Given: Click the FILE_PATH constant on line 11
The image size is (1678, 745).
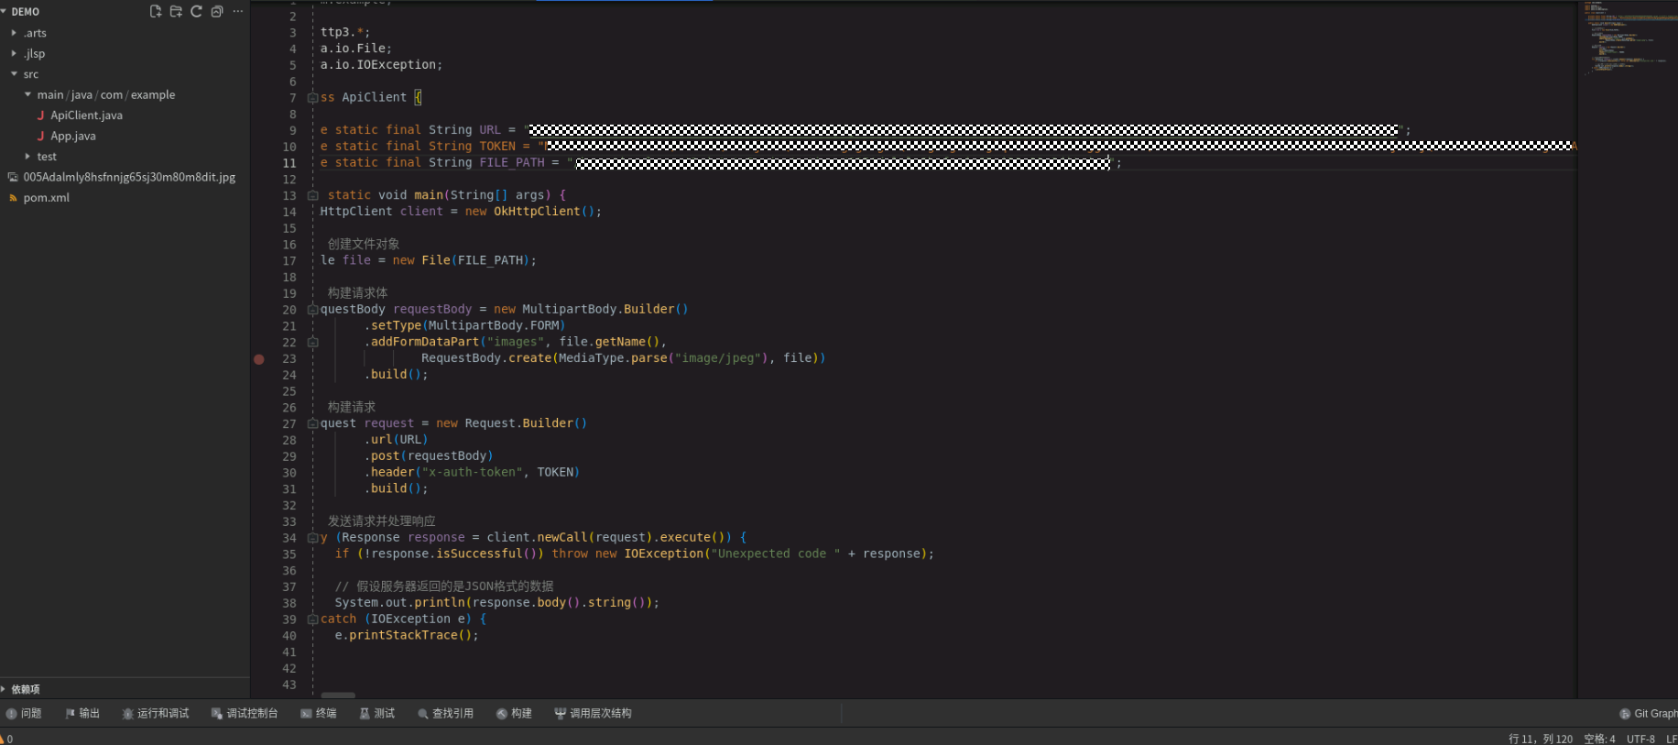Looking at the screenshot, I should pos(512,163).
